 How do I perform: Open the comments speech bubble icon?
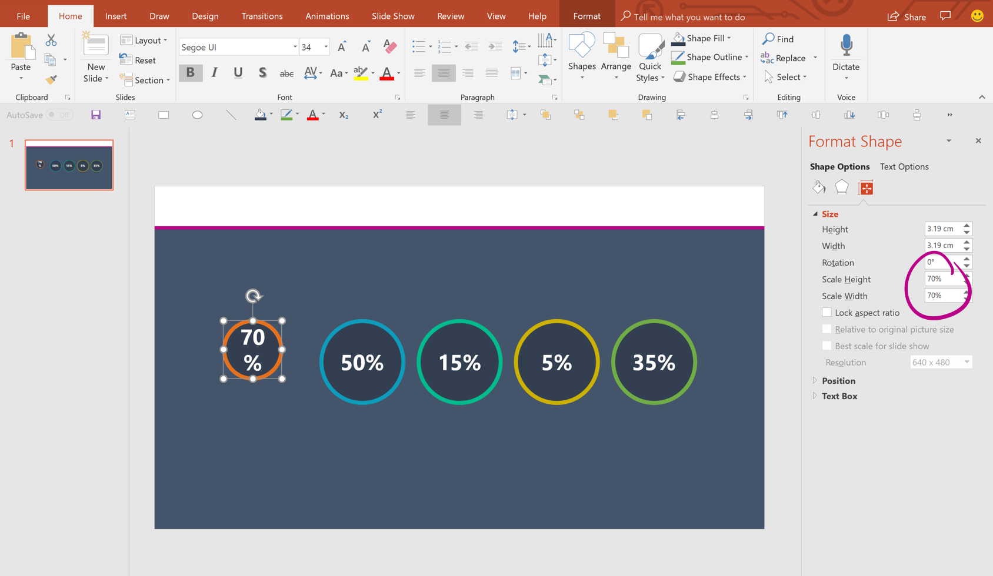pyautogui.click(x=945, y=16)
